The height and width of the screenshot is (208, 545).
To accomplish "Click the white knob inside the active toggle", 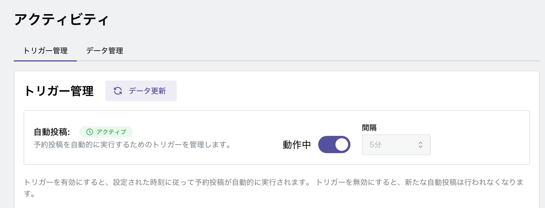I will [x=341, y=145].
